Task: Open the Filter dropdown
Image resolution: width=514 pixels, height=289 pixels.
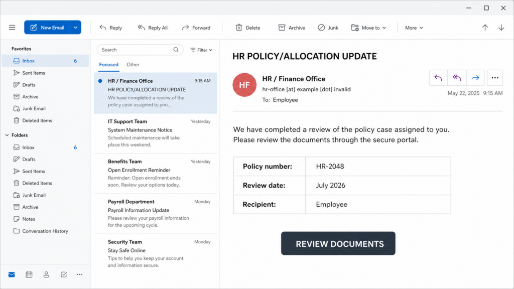Action: (x=201, y=50)
